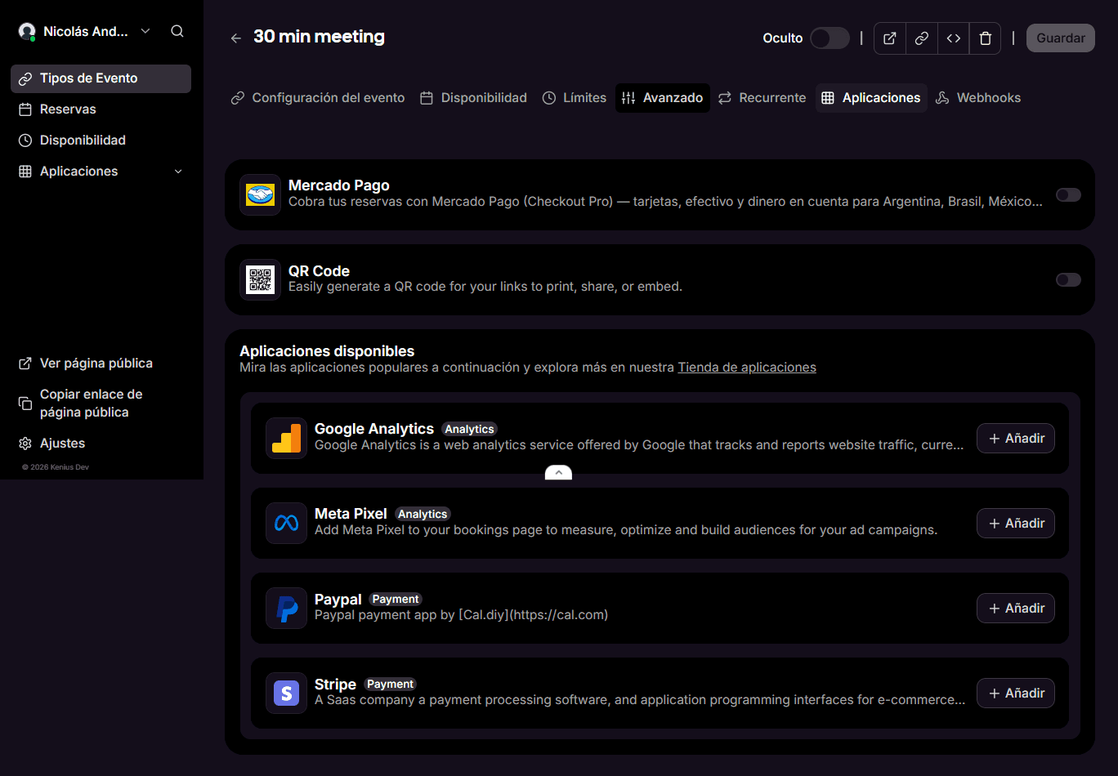Toggle the Oculto hidden switch
This screenshot has width=1118, height=776.
[830, 38]
